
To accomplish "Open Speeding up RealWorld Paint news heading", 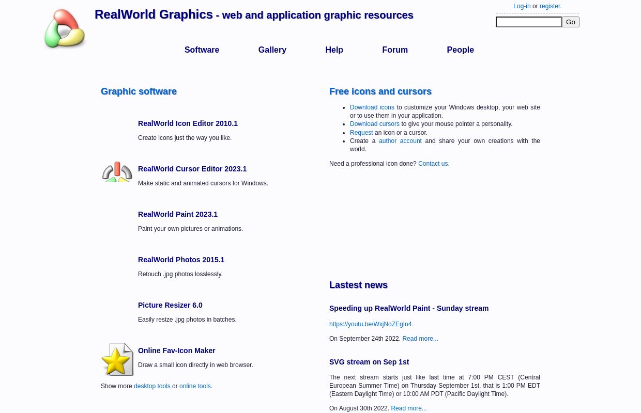I will [x=409, y=308].
